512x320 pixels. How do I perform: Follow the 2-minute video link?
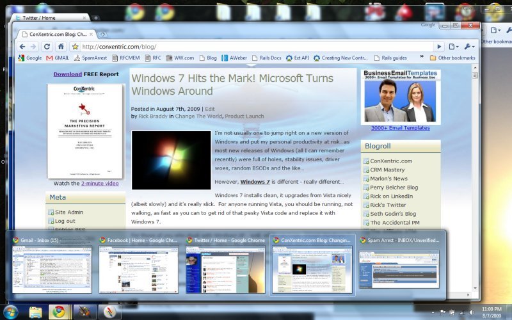click(x=100, y=184)
